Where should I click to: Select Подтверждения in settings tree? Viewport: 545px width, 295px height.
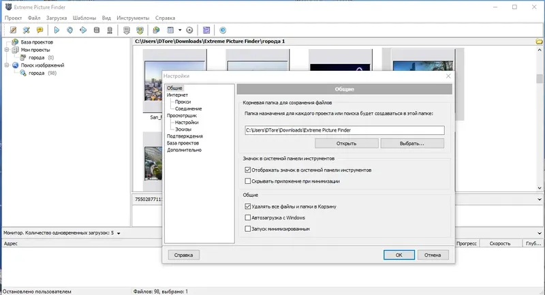tap(185, 136)
